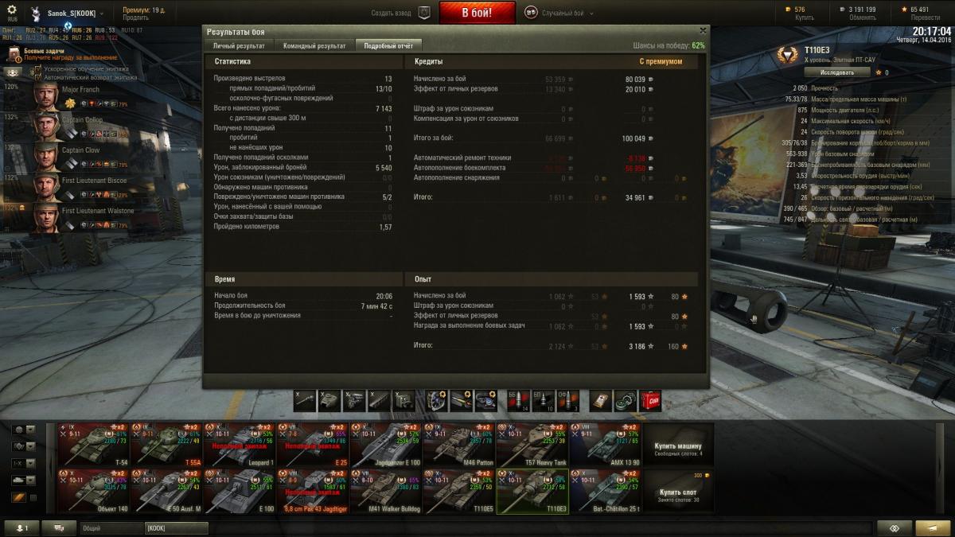Open the I-X tier filter dropdown

click(x=23, y=463)
